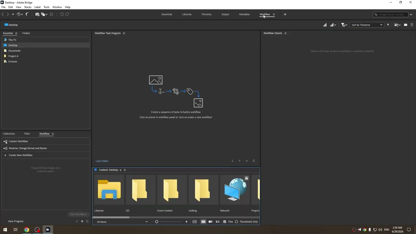
Task: Select Documents in Favorites
Action: point(45,51)
